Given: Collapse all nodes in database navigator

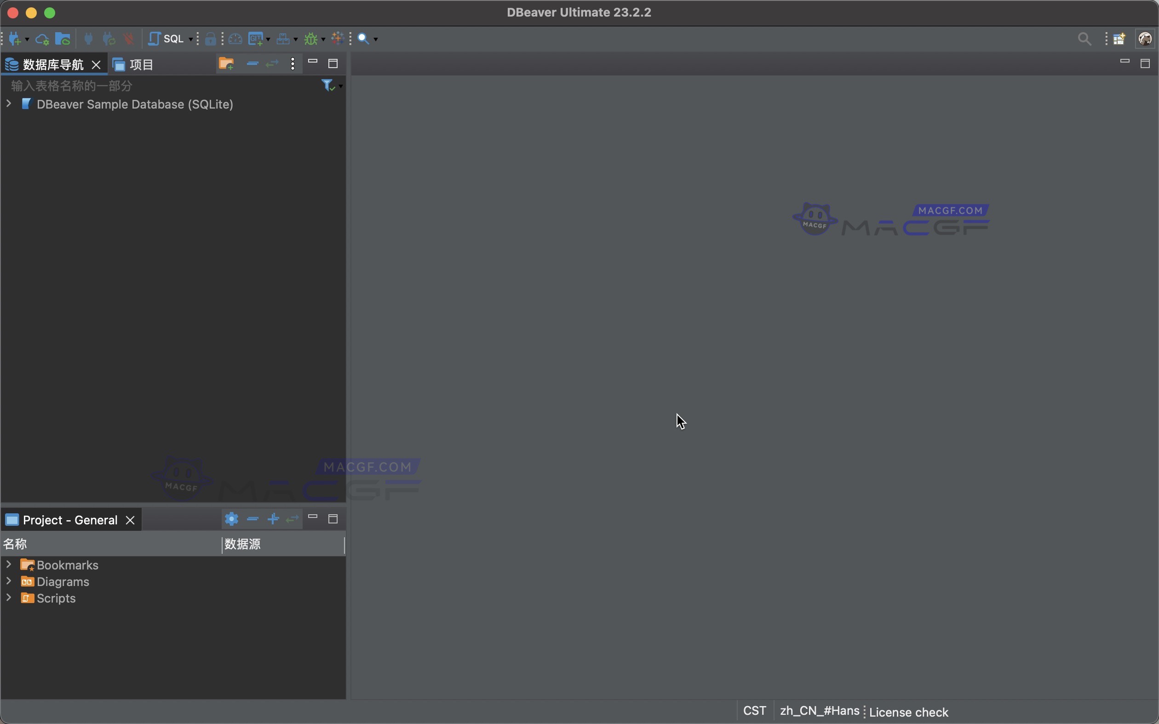Looking at the screenshot, I should (252, 63).
